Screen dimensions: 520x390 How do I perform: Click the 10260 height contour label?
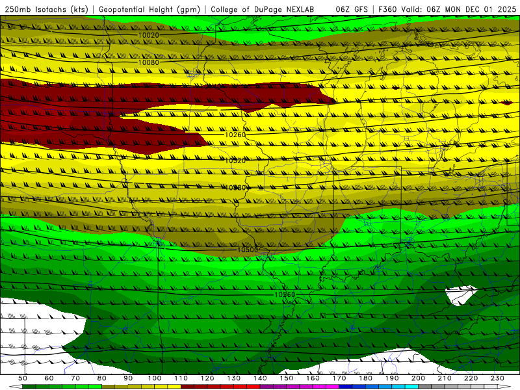[x=235, y=135]
